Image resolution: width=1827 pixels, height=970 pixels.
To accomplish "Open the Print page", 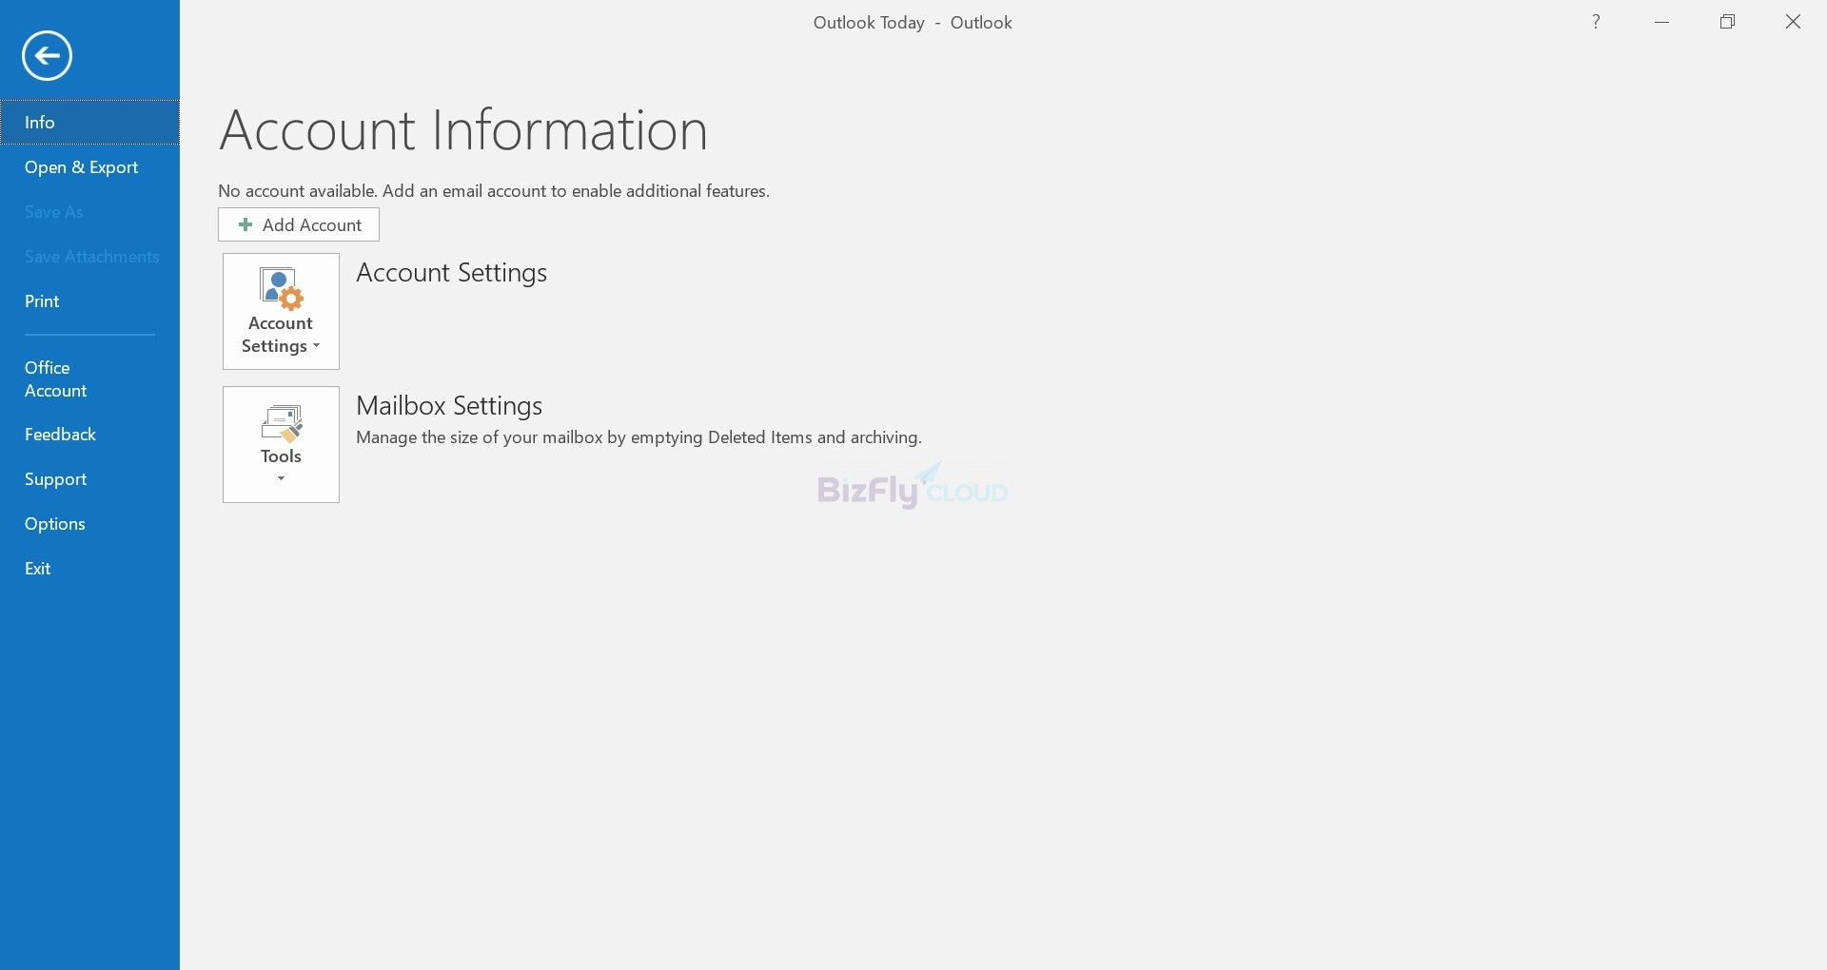I will click(x=89, y=301).
